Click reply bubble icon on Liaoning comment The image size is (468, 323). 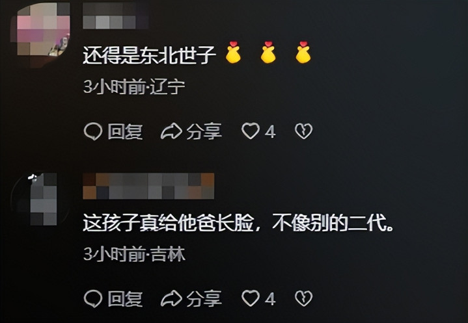tap(93, 131)
